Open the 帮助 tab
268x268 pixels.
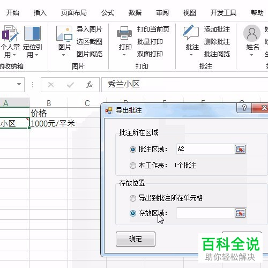[x=257, y=13]
